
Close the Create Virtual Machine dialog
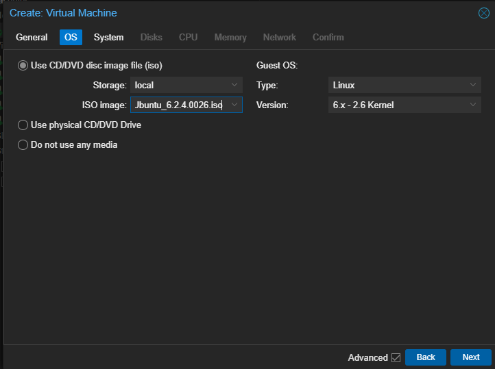483,13
